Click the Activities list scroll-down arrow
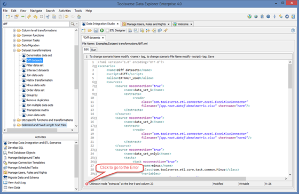The height and width of the screenshot is (194, 299). click(76, 189)
